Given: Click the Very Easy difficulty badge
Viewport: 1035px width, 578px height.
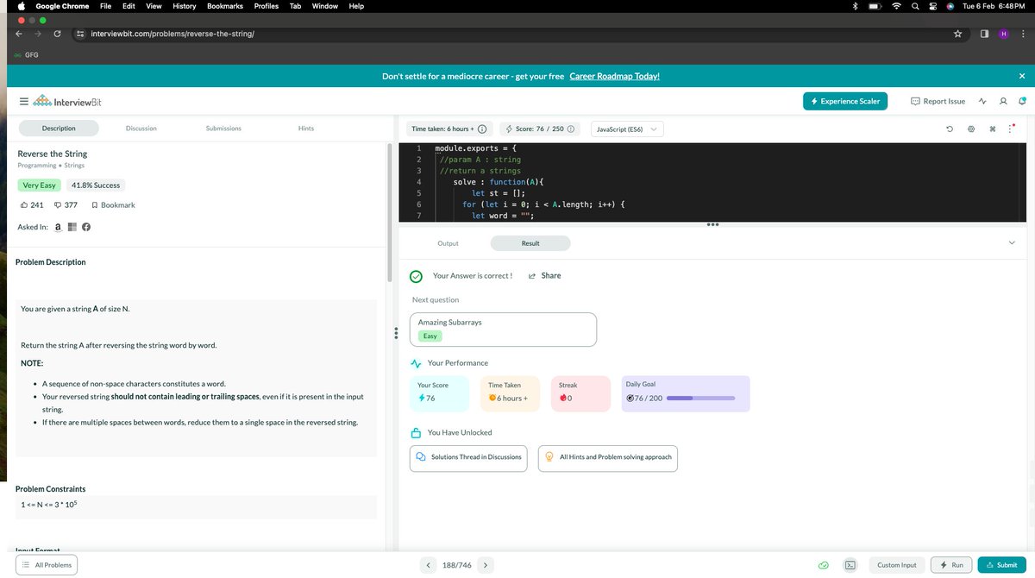Looking at the screenshot, I should (39, 185).
